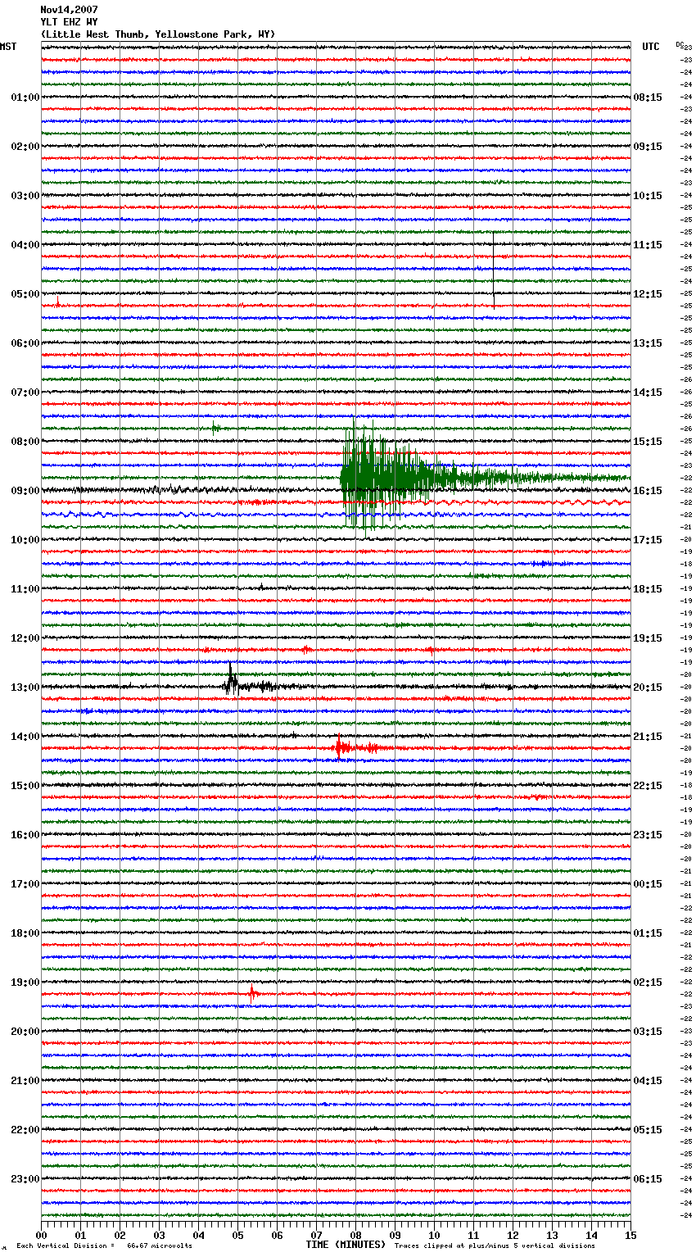Click the MST axis header
Viewport: 696px width, 1257px height.
pos(8,47)
